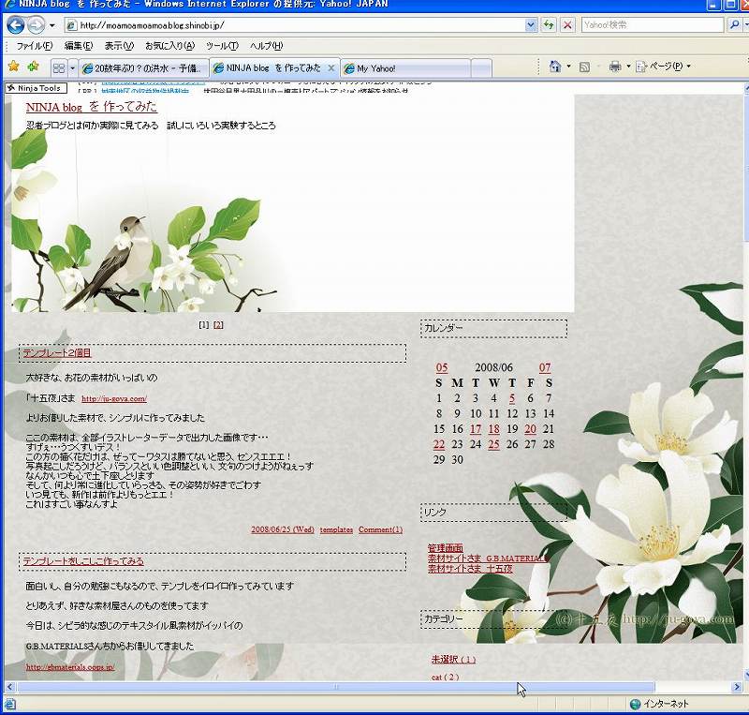The image size is (749, 715).
Task: Open the recent pages dropdown arrow
Action: tap(52, 25)
